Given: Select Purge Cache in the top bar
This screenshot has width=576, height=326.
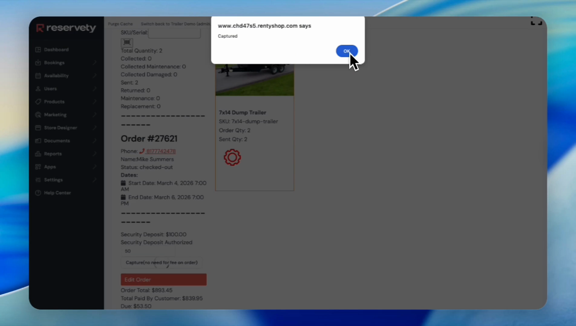Looking at the screenshot, I should [x=120, y=24].
